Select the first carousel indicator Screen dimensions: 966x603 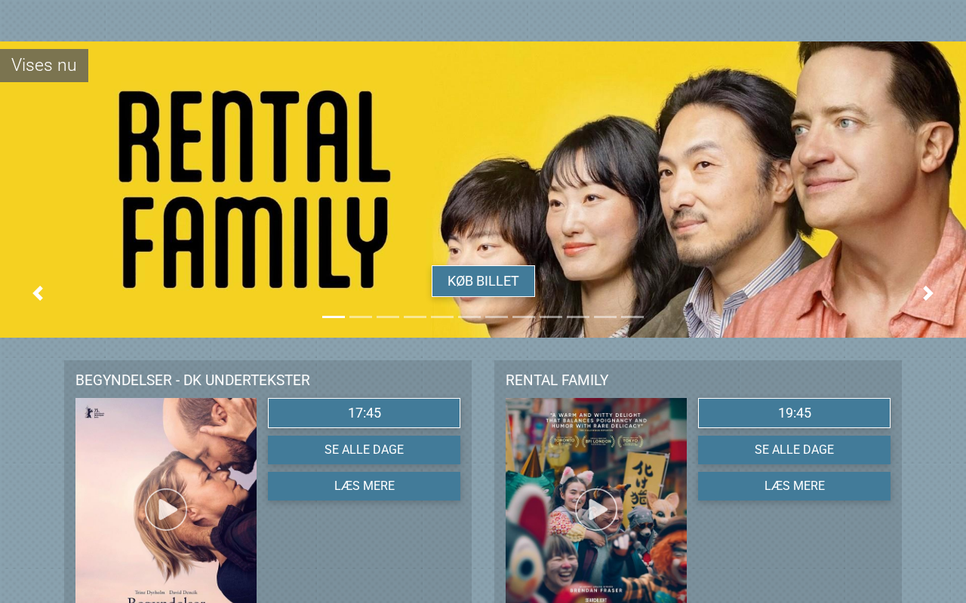334,317
